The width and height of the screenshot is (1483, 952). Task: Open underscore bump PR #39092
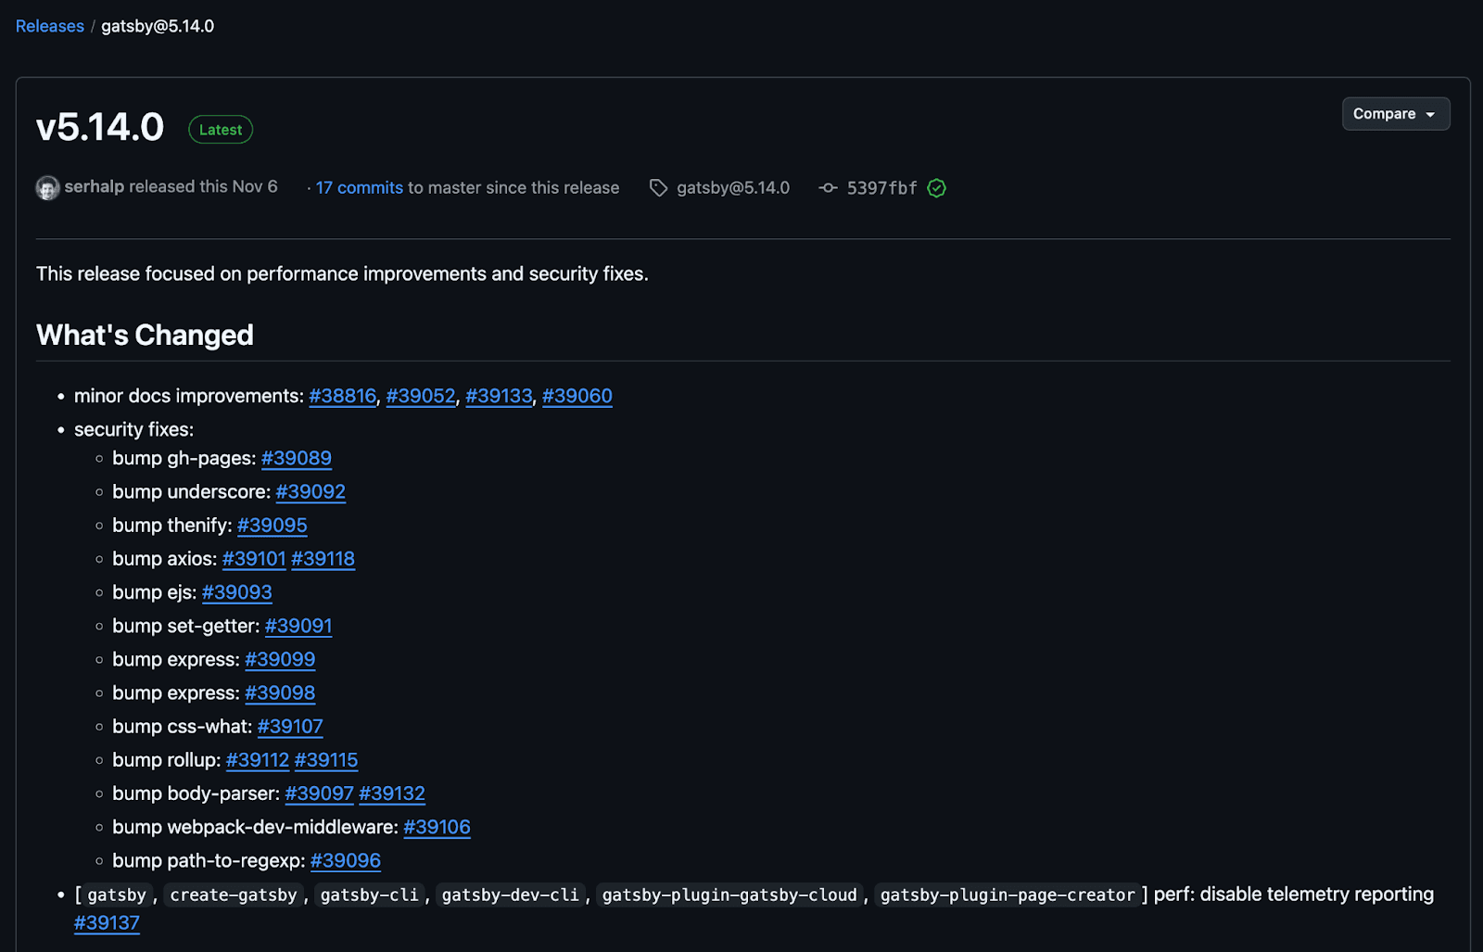tap(311, 491)
